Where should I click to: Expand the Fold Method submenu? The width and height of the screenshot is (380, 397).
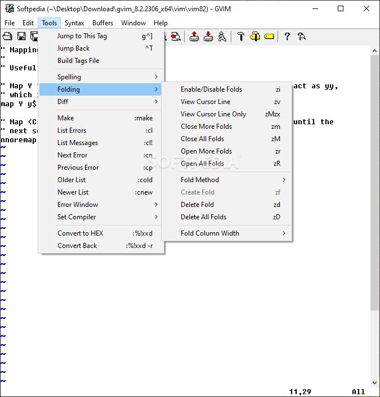tap(227, 180)
